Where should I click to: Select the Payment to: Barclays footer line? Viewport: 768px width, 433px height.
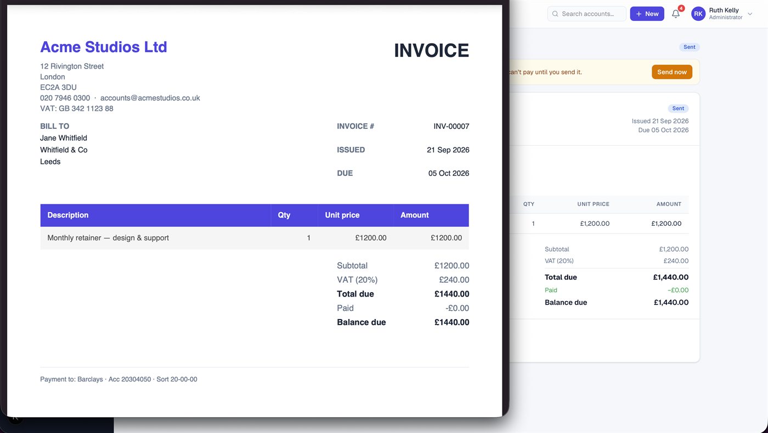click(118, 379)
